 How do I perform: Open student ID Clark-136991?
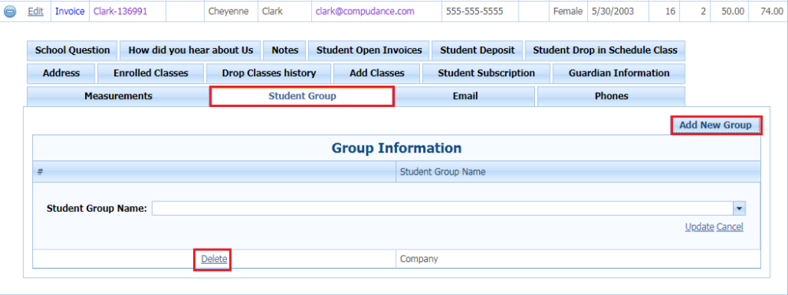120,11
